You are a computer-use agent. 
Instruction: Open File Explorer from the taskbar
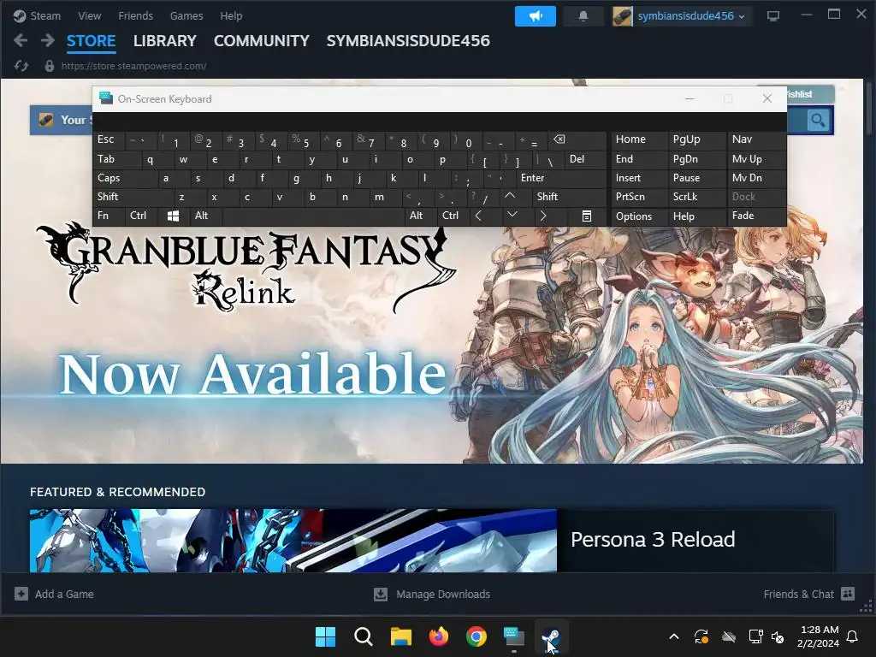tap(400, 636)
